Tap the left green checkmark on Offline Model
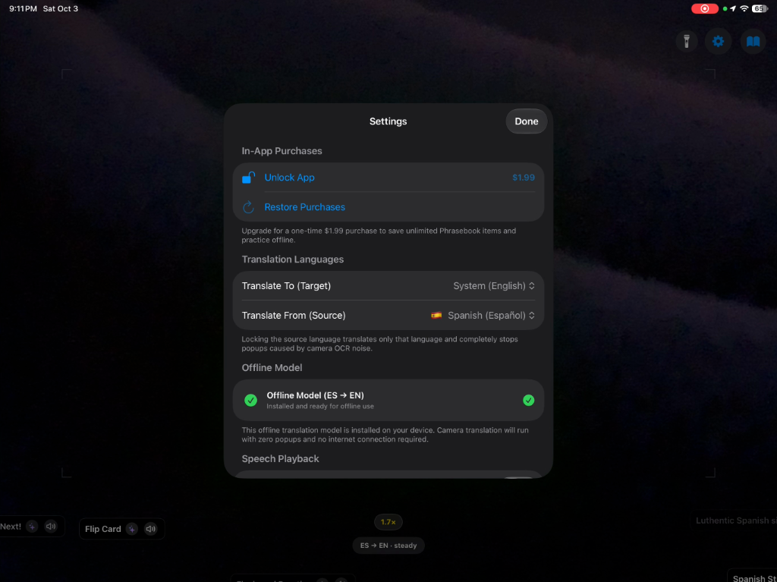 coord(250,400)
